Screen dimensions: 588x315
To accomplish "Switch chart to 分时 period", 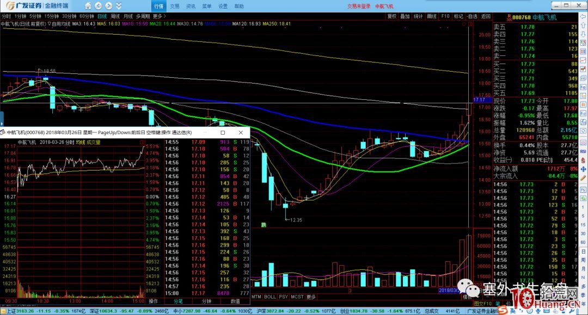I will tap(6, 16).
